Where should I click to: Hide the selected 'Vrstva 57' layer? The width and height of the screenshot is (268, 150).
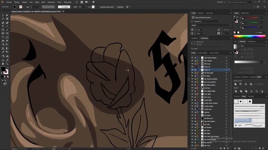pyautogui.click(x=192, y=70)
